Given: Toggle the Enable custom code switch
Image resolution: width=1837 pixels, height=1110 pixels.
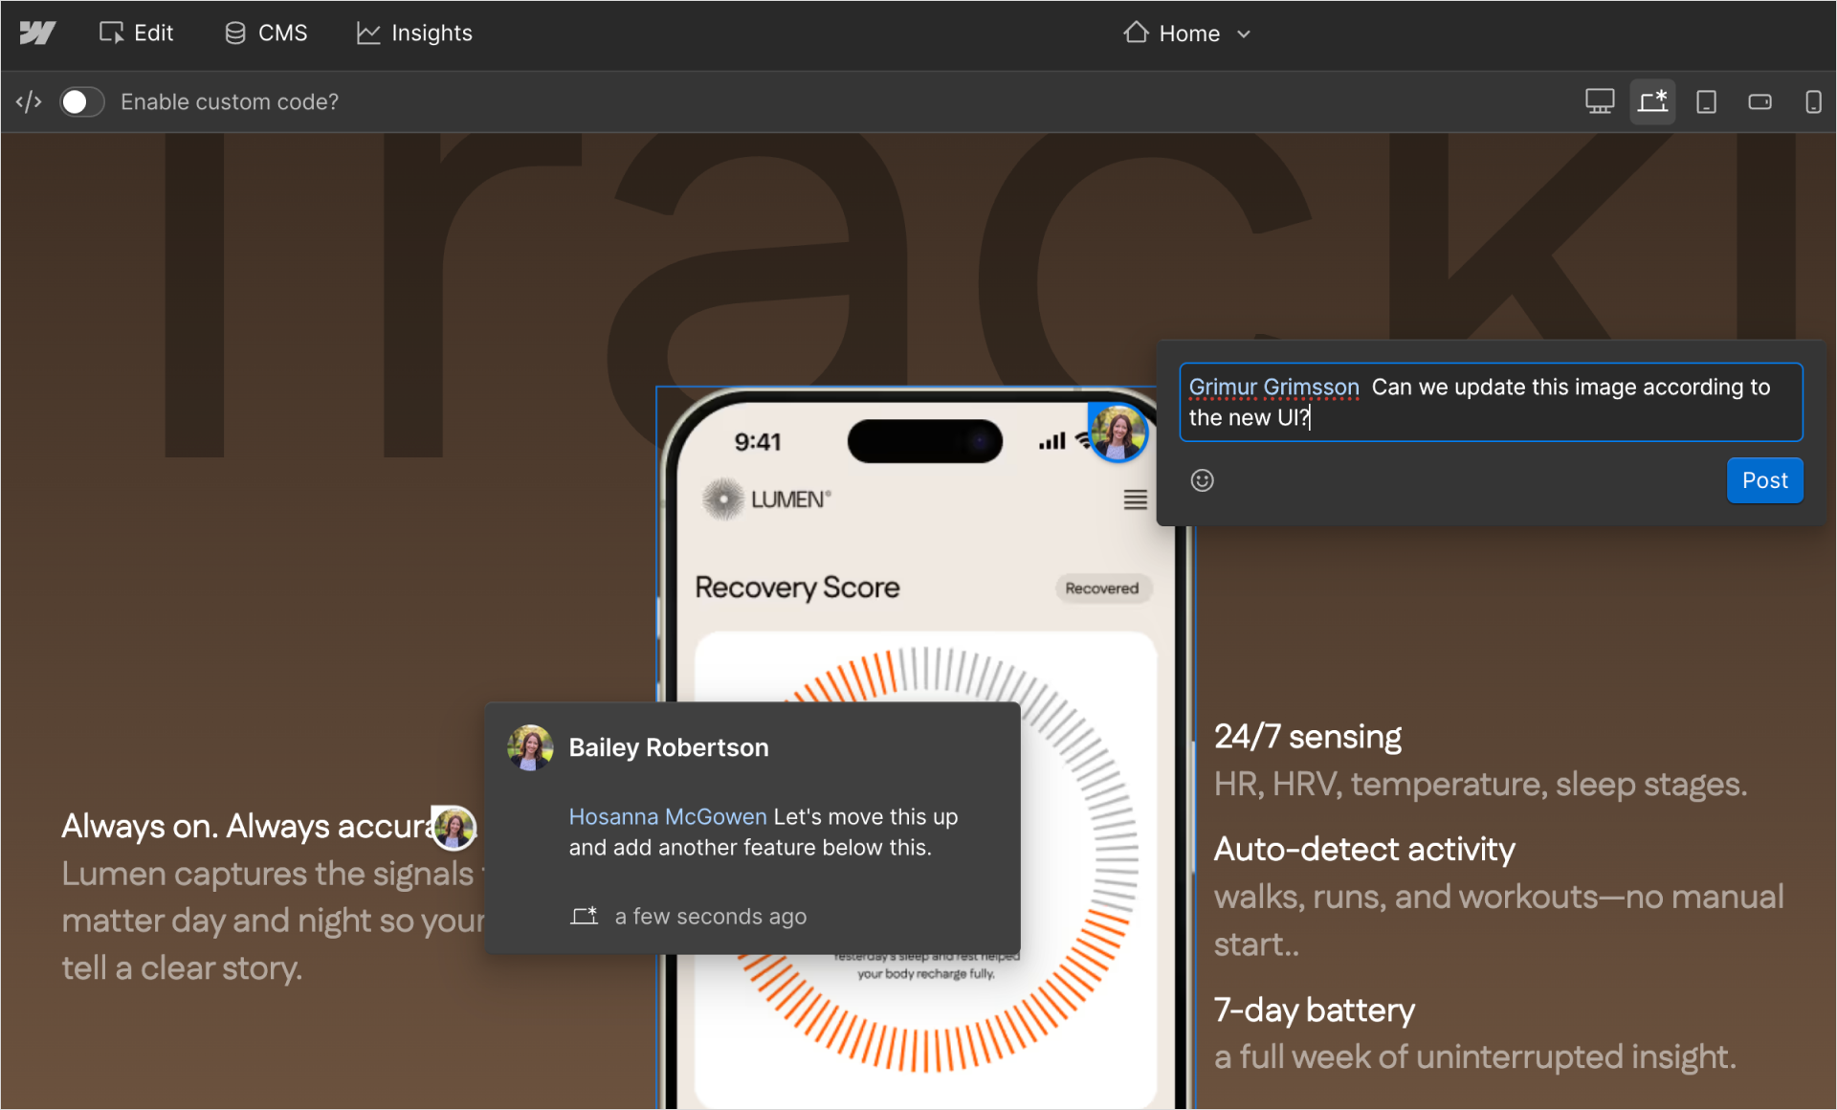Looking at the screenshot, I should coord(81,101).
